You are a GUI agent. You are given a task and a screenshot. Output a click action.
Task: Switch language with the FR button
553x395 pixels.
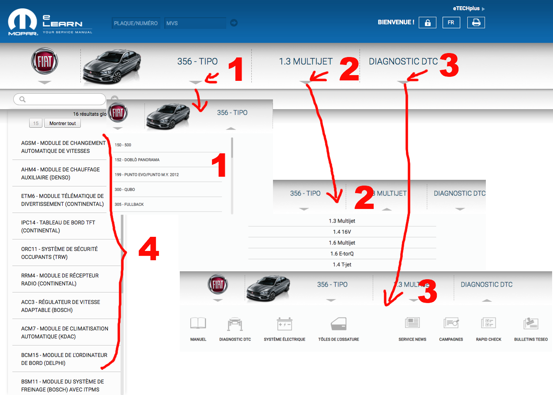coord(451,23)
